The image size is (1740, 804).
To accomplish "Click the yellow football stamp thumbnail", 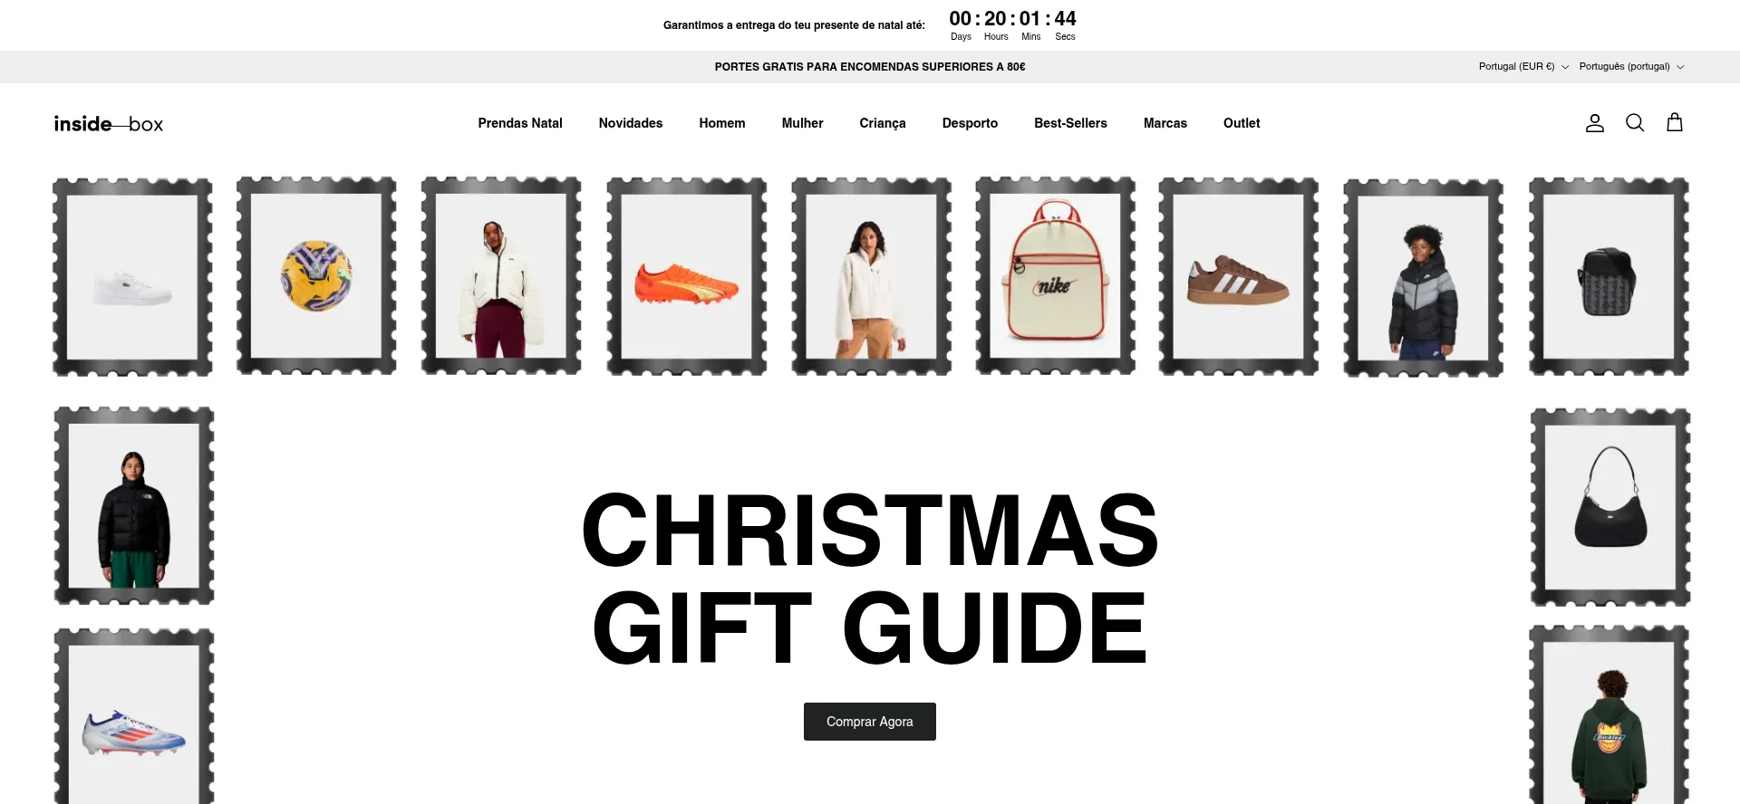I will click(316, 276).
